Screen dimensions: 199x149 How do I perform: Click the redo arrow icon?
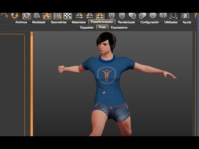[5, 16]
